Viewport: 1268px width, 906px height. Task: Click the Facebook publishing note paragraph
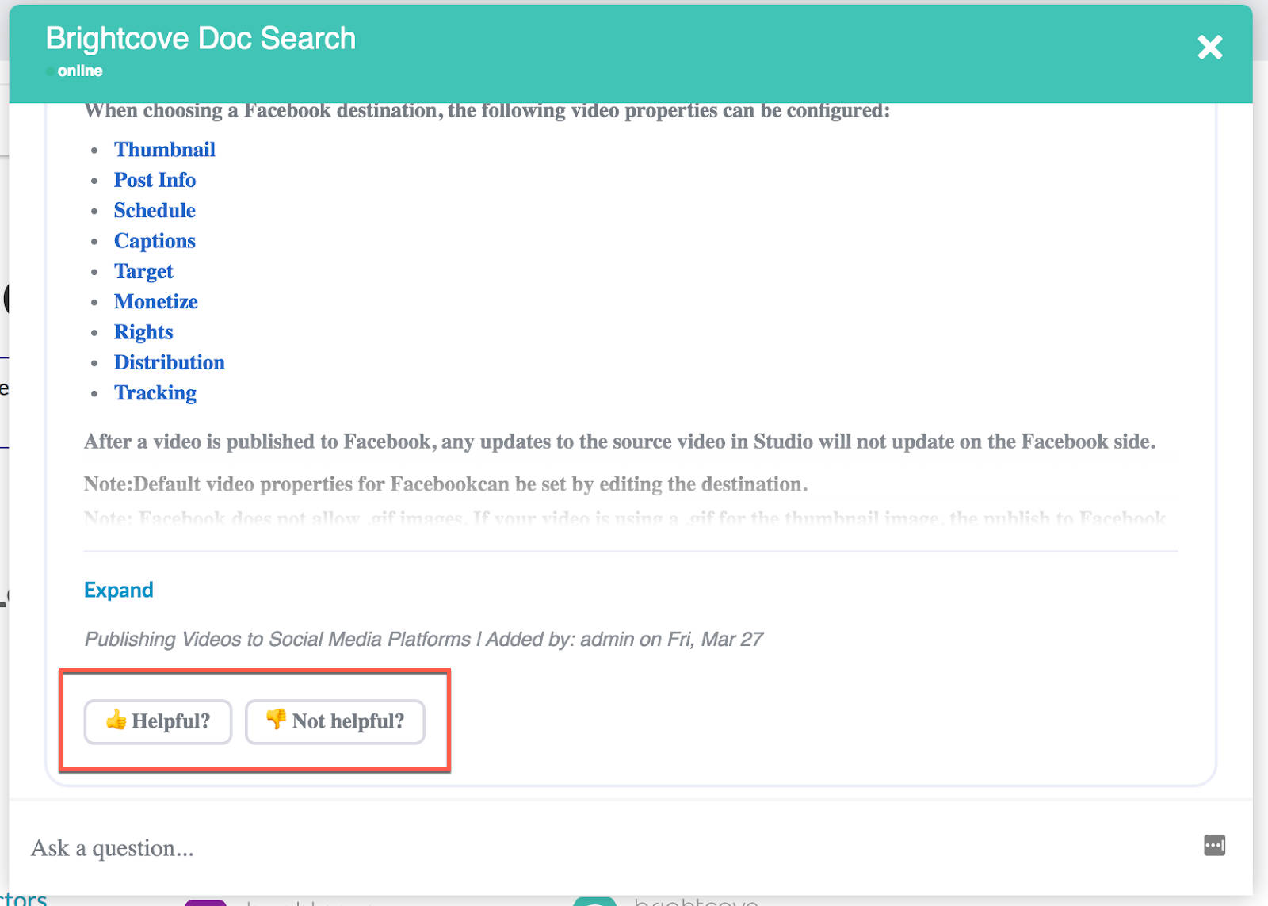[619, 442]
